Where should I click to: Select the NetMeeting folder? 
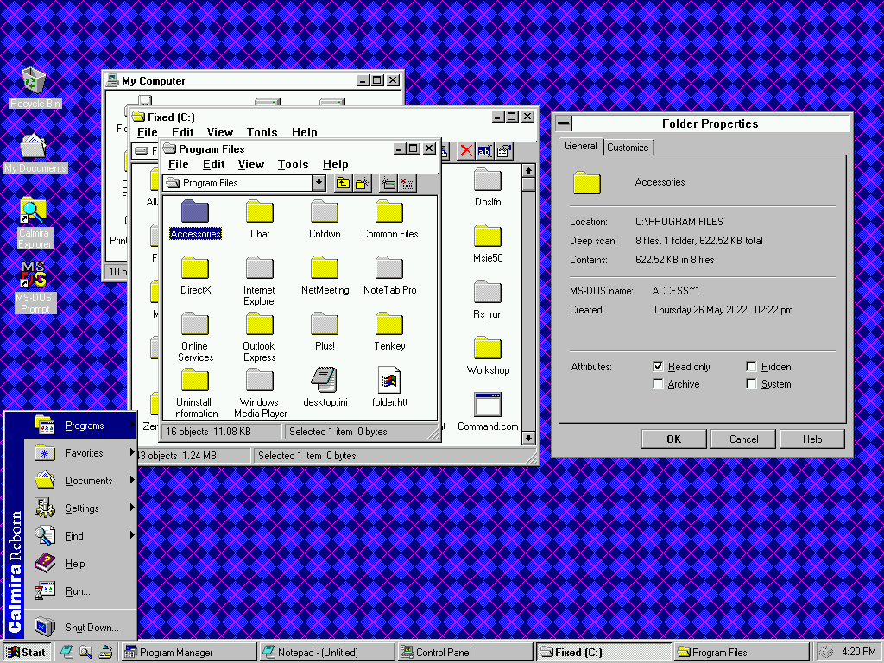point(325,275)
